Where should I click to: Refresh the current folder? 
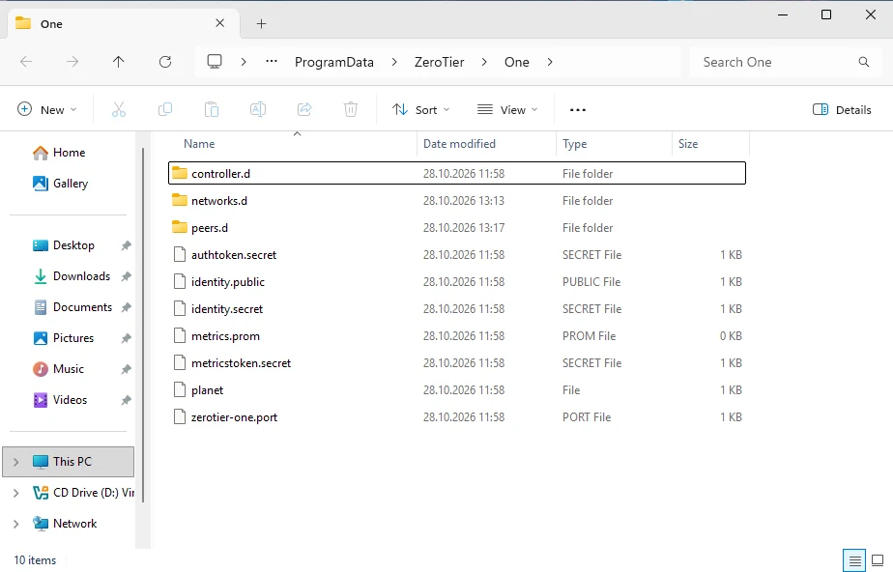click(x=165, y=62)
